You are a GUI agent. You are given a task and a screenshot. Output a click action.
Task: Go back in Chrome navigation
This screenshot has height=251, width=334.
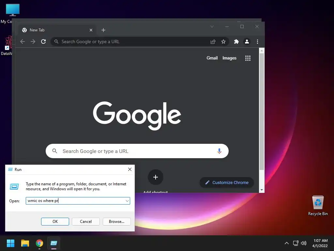23,42
